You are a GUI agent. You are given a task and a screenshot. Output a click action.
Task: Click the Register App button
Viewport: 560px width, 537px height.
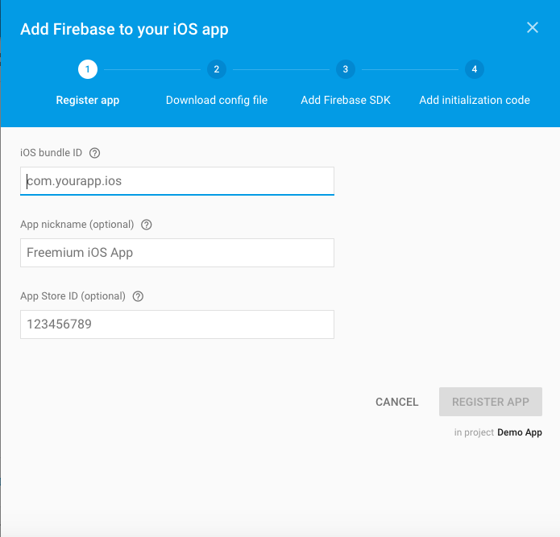(x=490, y=402)
